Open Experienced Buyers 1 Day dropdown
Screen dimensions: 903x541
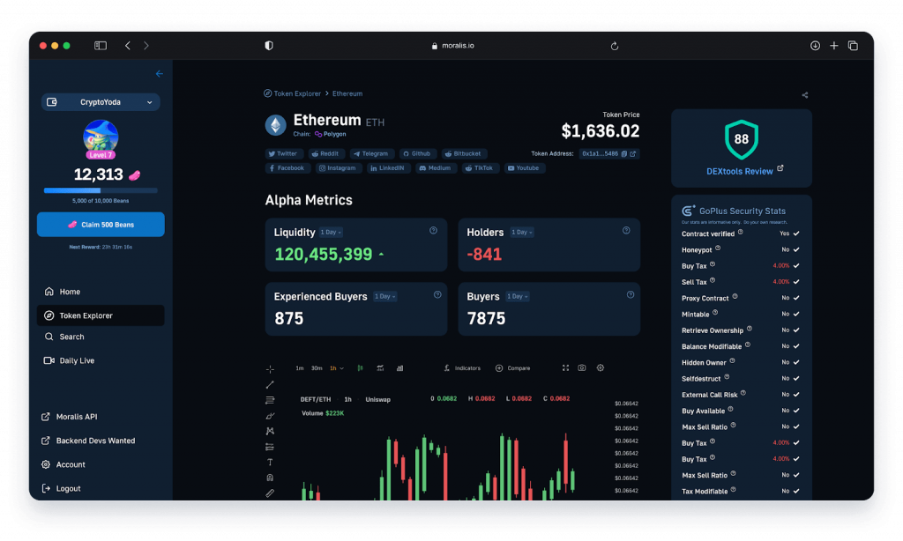(x=384, y=296)
